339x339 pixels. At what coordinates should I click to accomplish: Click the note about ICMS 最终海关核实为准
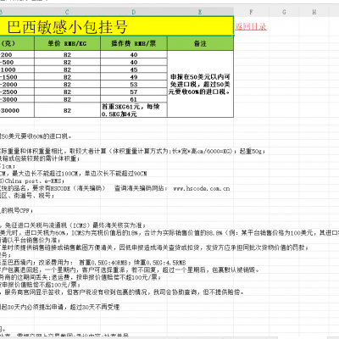click(x=73, y=225)
